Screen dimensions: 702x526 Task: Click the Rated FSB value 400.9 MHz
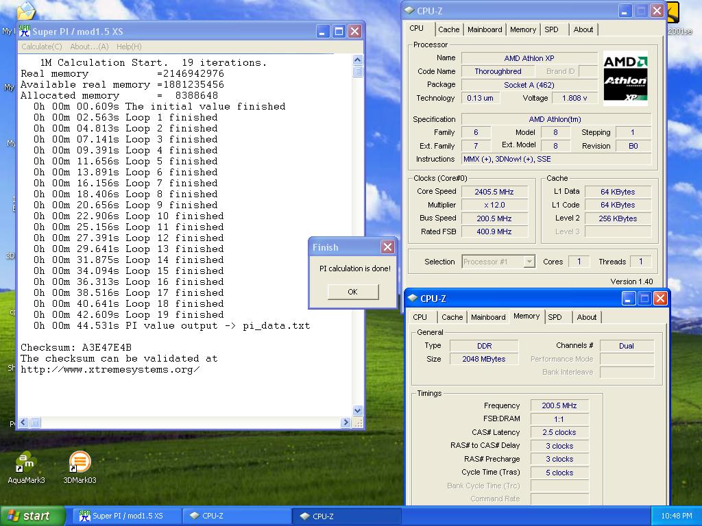(x=494, y=231)
